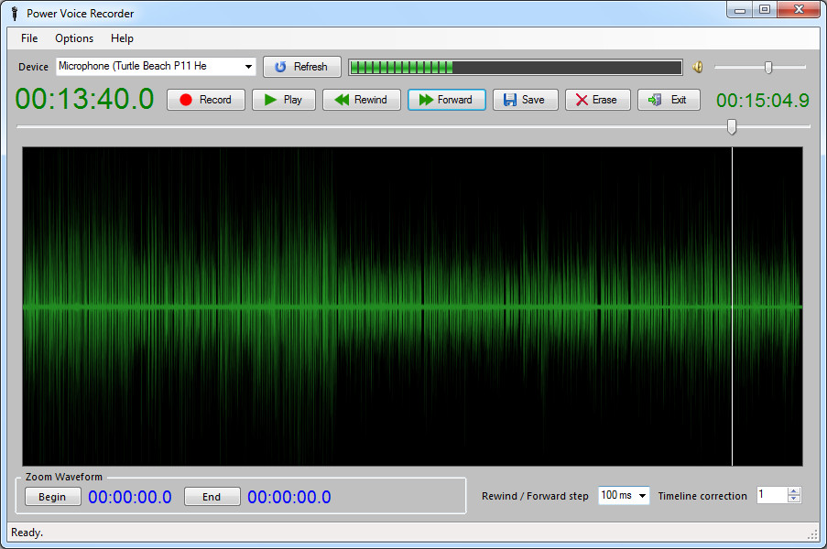Open the File menu
Image resolution: width=827 pixels, height=549 pixels.
pos(29,38)
